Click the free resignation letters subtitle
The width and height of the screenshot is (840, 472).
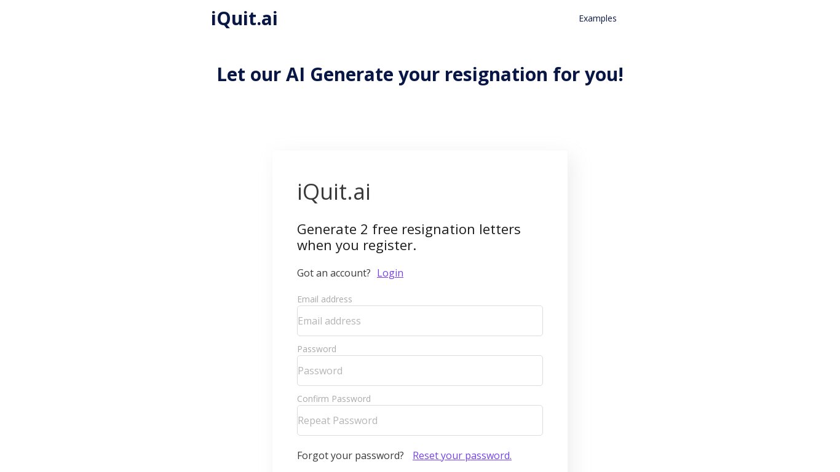pyautogui.click(x=408, y=237)
